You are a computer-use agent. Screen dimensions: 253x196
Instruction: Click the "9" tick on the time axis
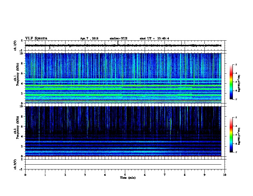204,175
